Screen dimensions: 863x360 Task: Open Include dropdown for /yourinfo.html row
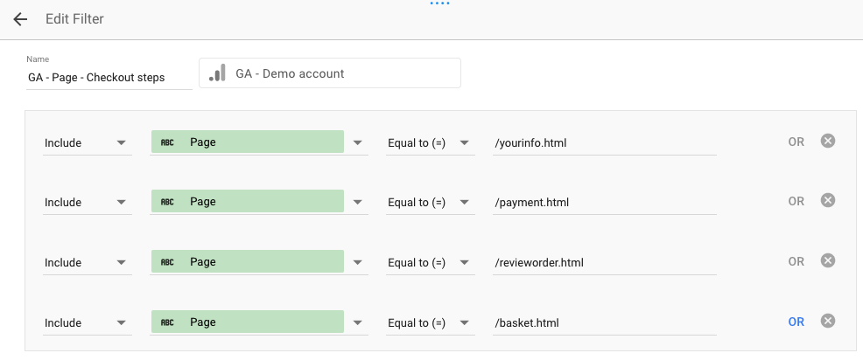87,143
